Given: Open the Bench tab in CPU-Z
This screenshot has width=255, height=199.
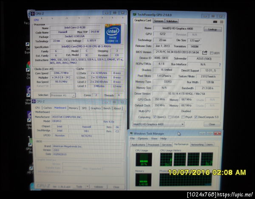Looking at the screenshot, I should click(x=107, y=108).
